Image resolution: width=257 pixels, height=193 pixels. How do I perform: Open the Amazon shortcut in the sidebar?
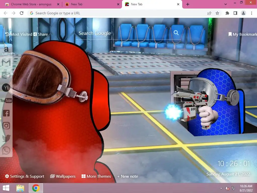pos(6,50)
